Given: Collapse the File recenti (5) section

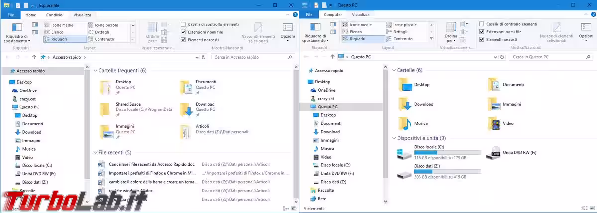Looking at the screenshot, I should tap(95, 152).
